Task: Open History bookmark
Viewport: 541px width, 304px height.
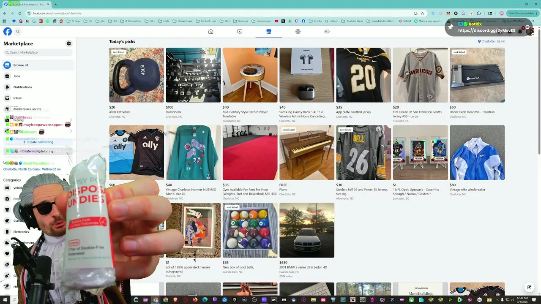Action: tap(331, 21)
